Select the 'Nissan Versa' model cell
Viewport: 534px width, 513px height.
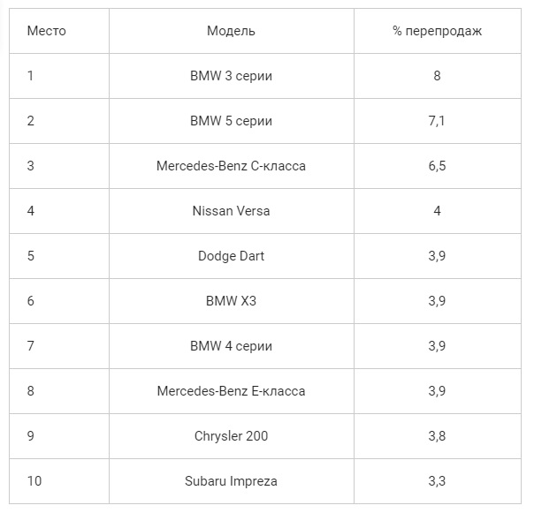231,211
